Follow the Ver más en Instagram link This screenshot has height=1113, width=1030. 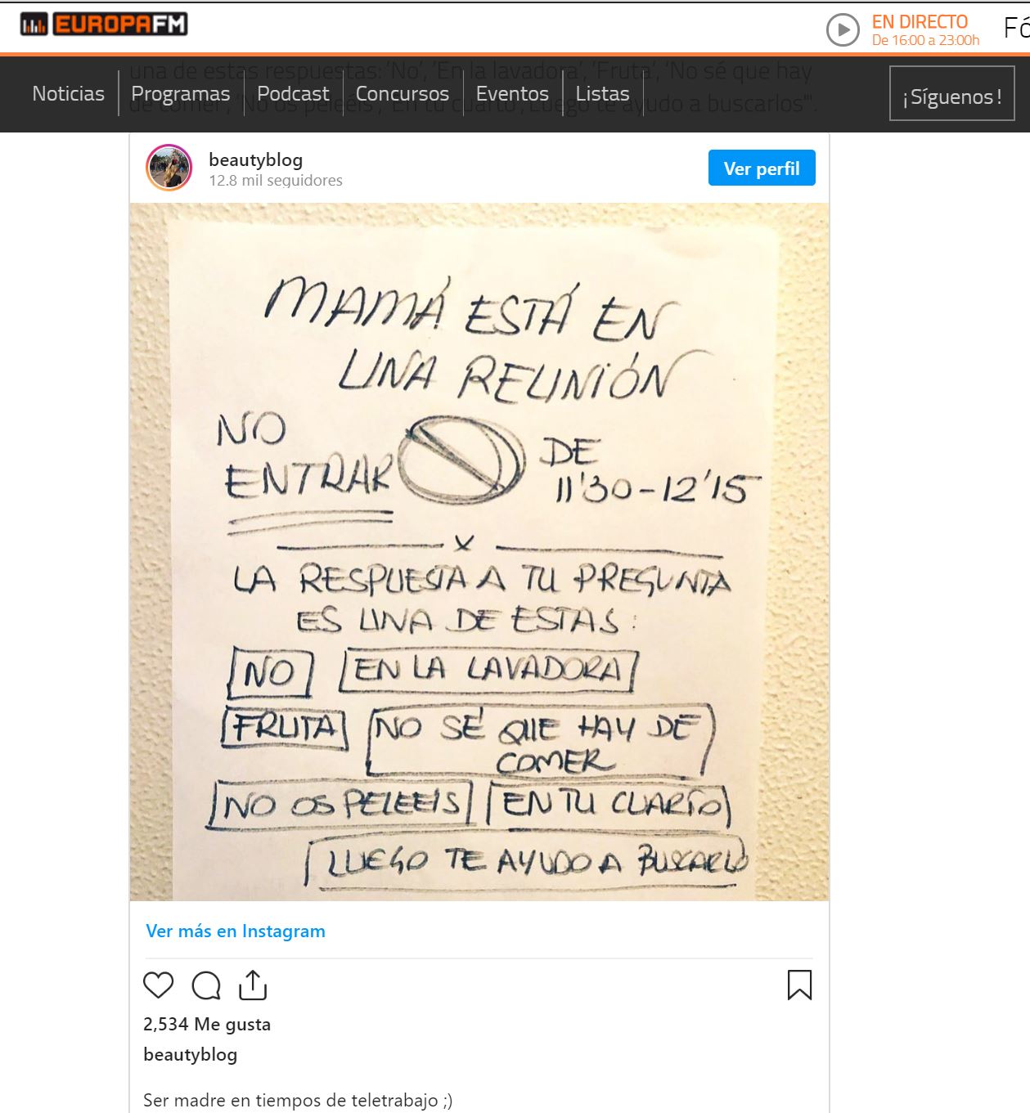pos(236,931)
